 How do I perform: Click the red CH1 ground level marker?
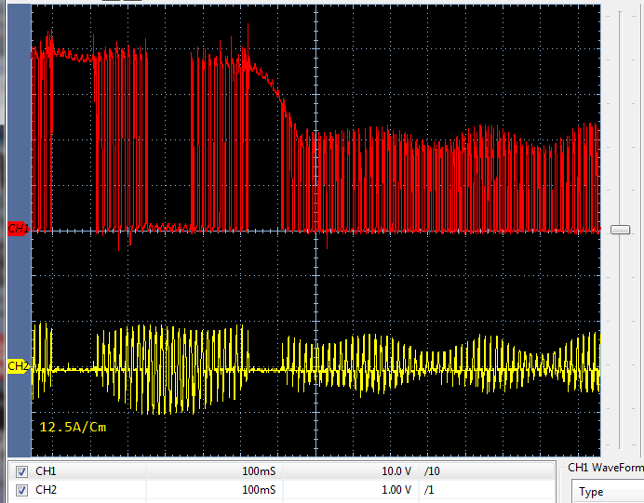pyautogui.click(x=19, y=229)
